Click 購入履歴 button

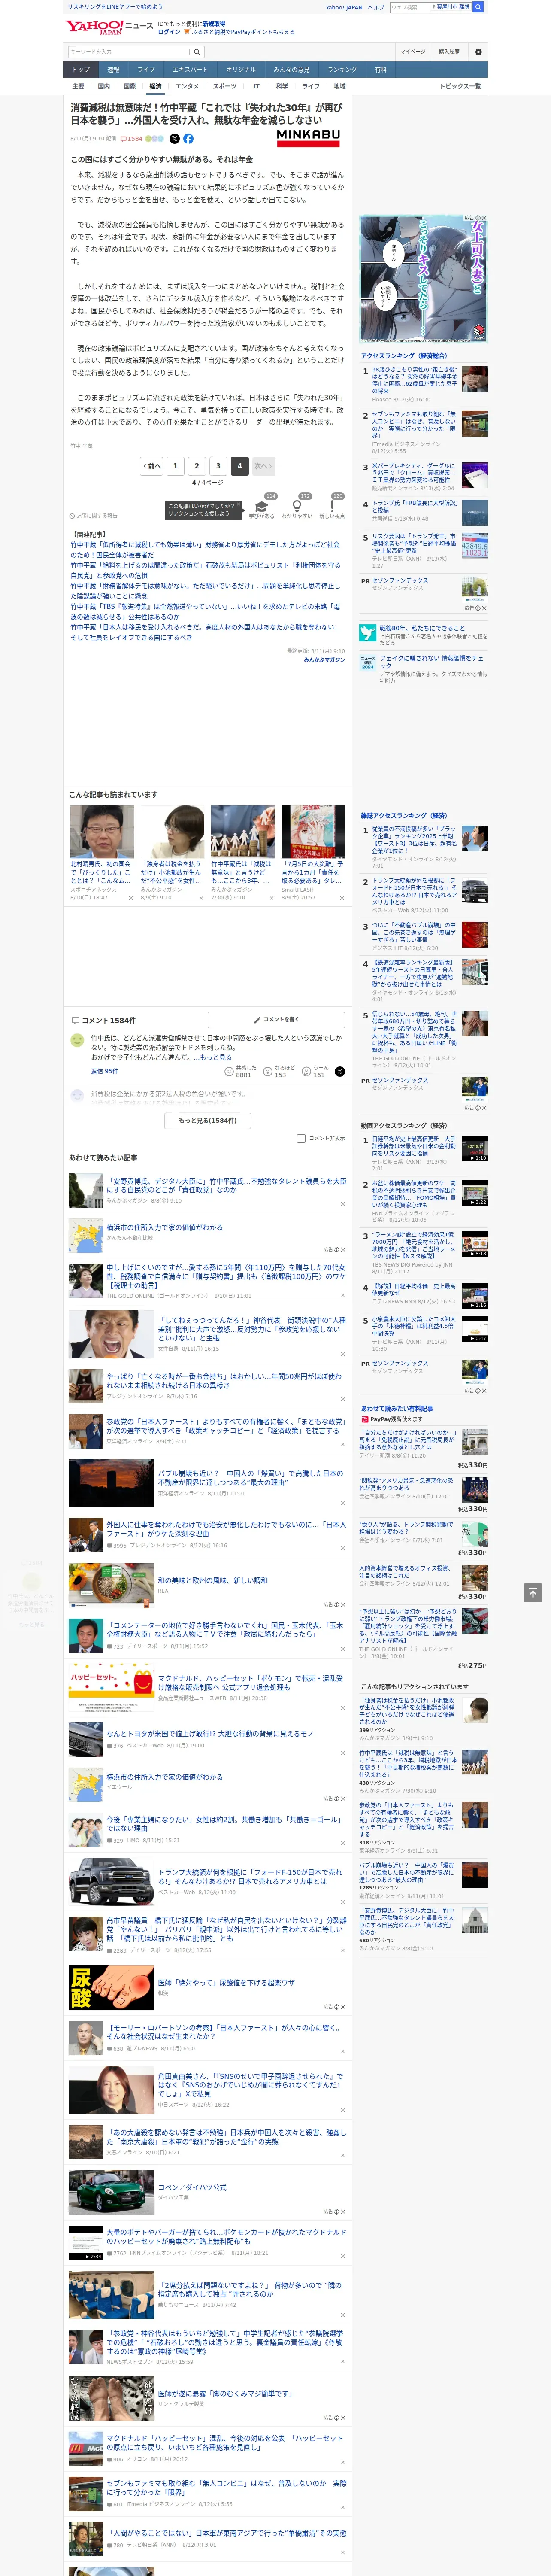(x=449, y=52)
